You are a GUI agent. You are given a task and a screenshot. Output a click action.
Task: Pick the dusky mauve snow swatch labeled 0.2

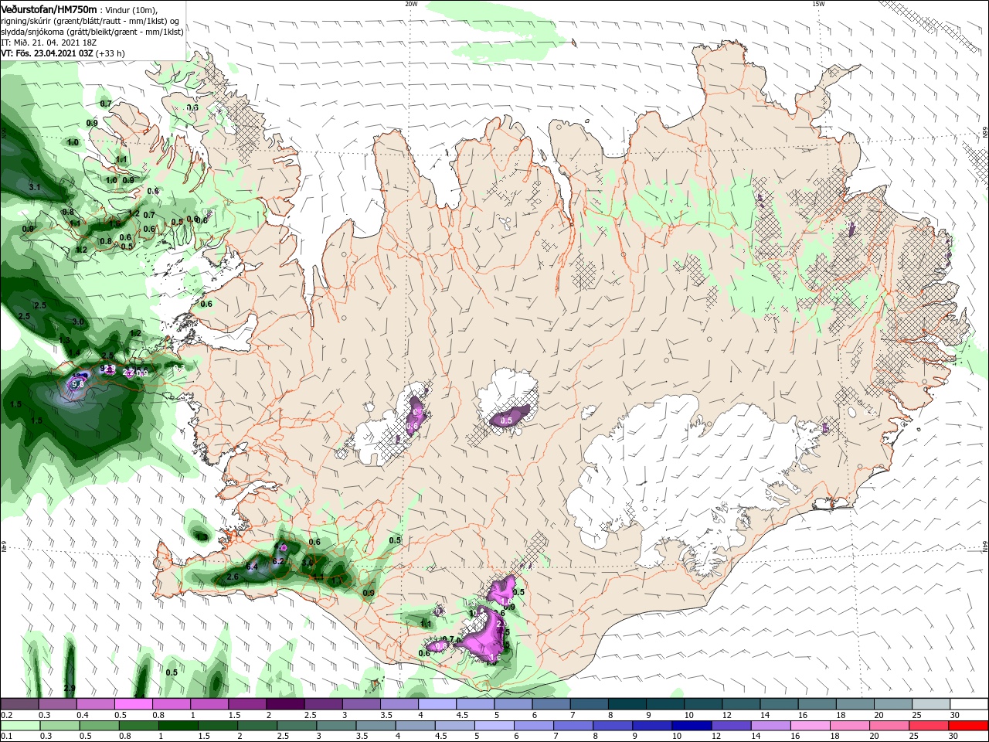[x=19, y=704]
